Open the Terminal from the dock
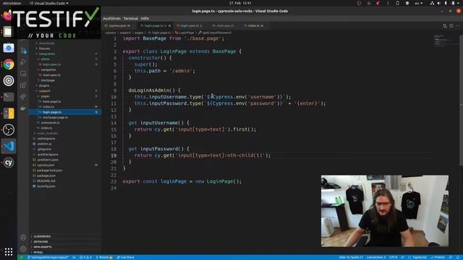 [x=9, y=97]
